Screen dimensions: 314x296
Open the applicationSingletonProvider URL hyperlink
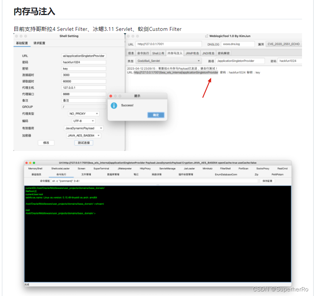175,72
